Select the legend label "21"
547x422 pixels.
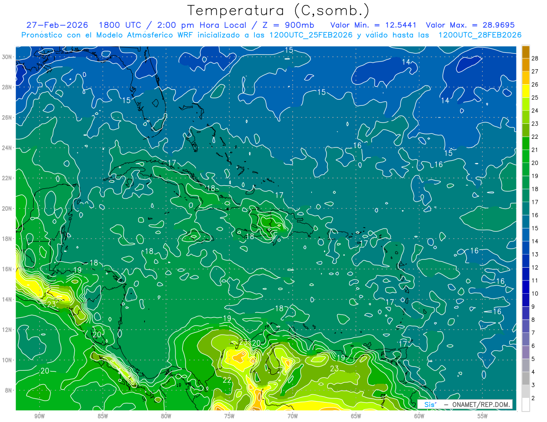535,150
